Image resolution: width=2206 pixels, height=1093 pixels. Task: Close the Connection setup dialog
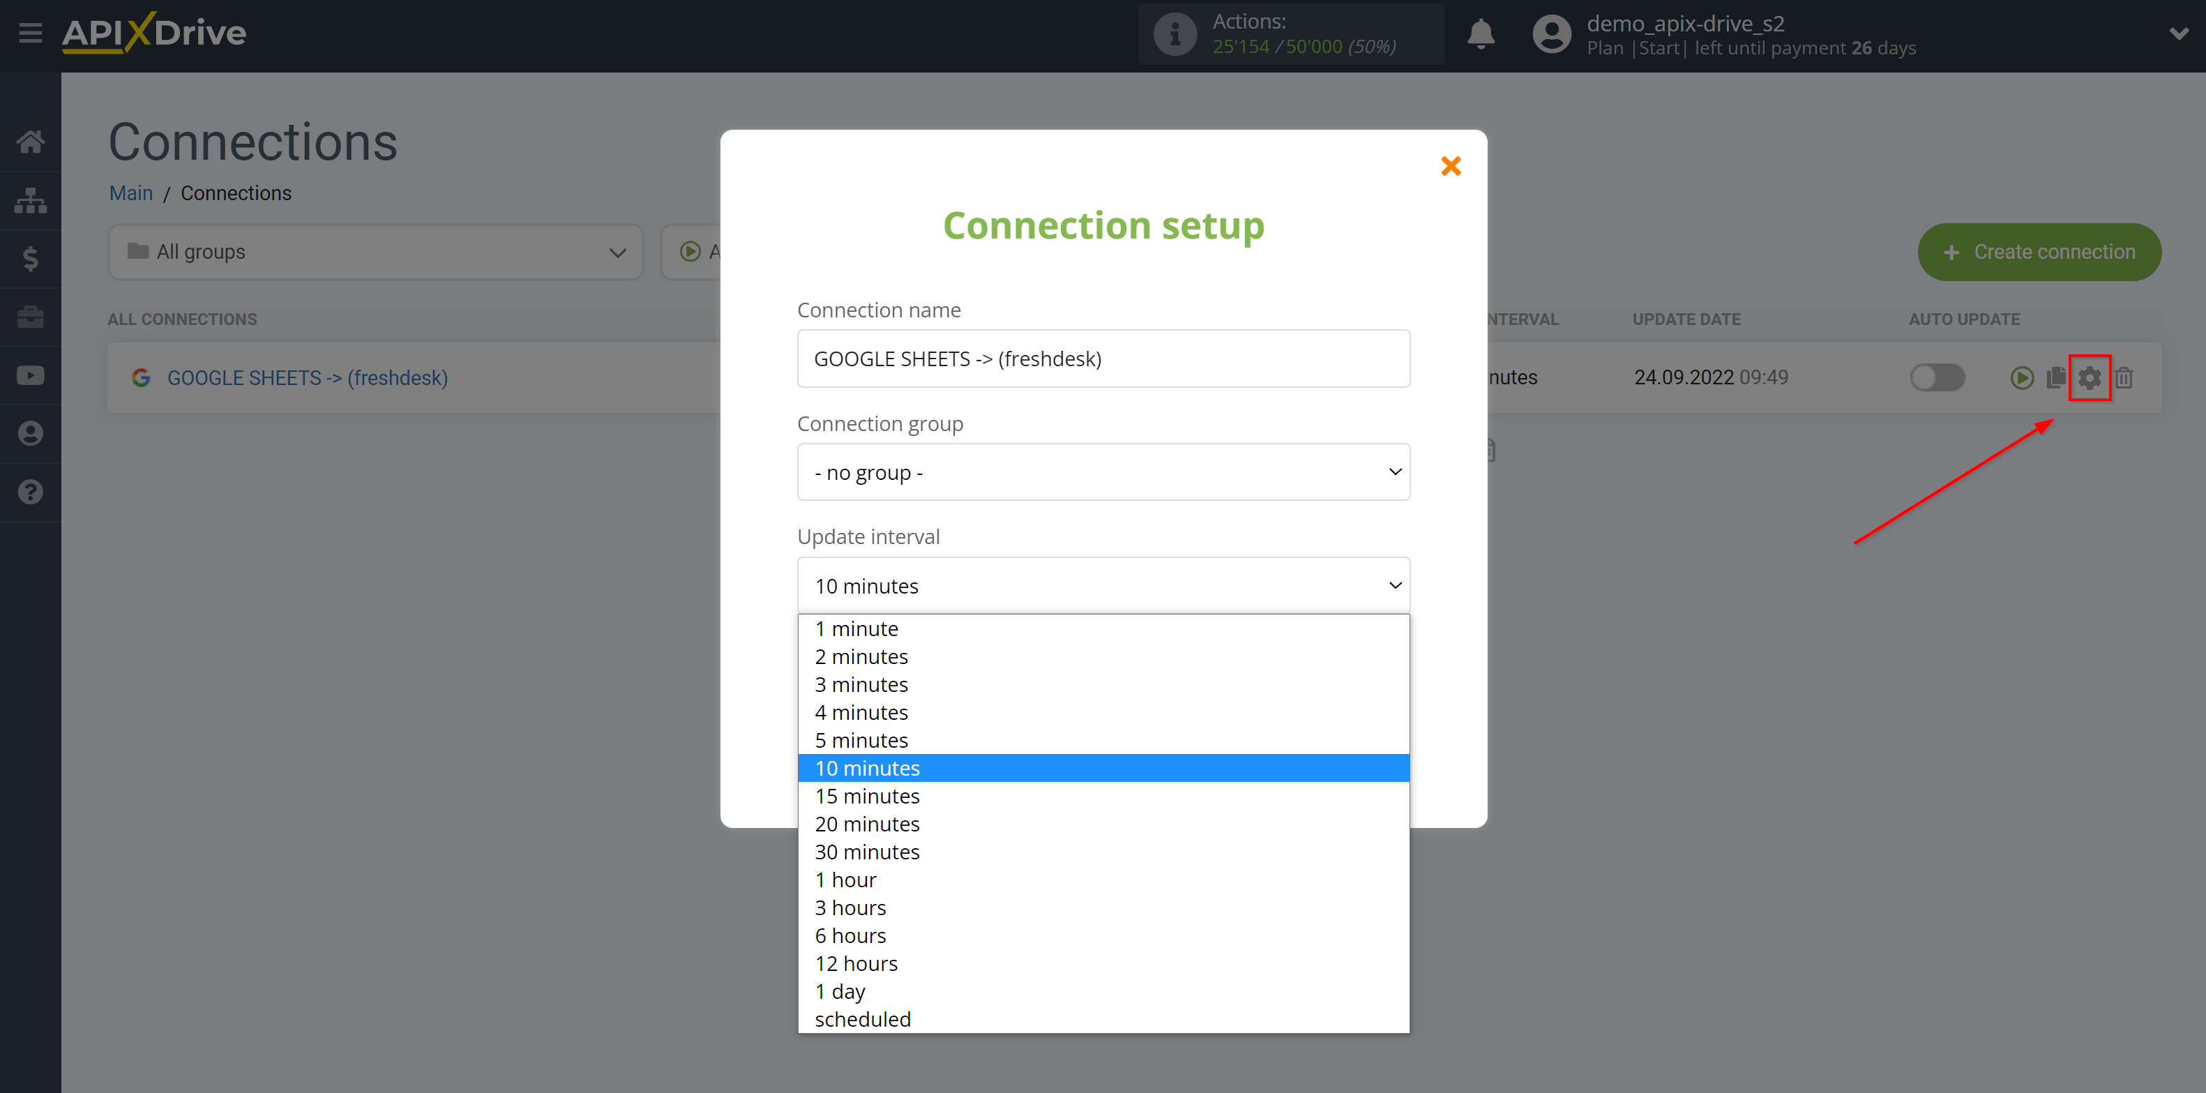1451,166
